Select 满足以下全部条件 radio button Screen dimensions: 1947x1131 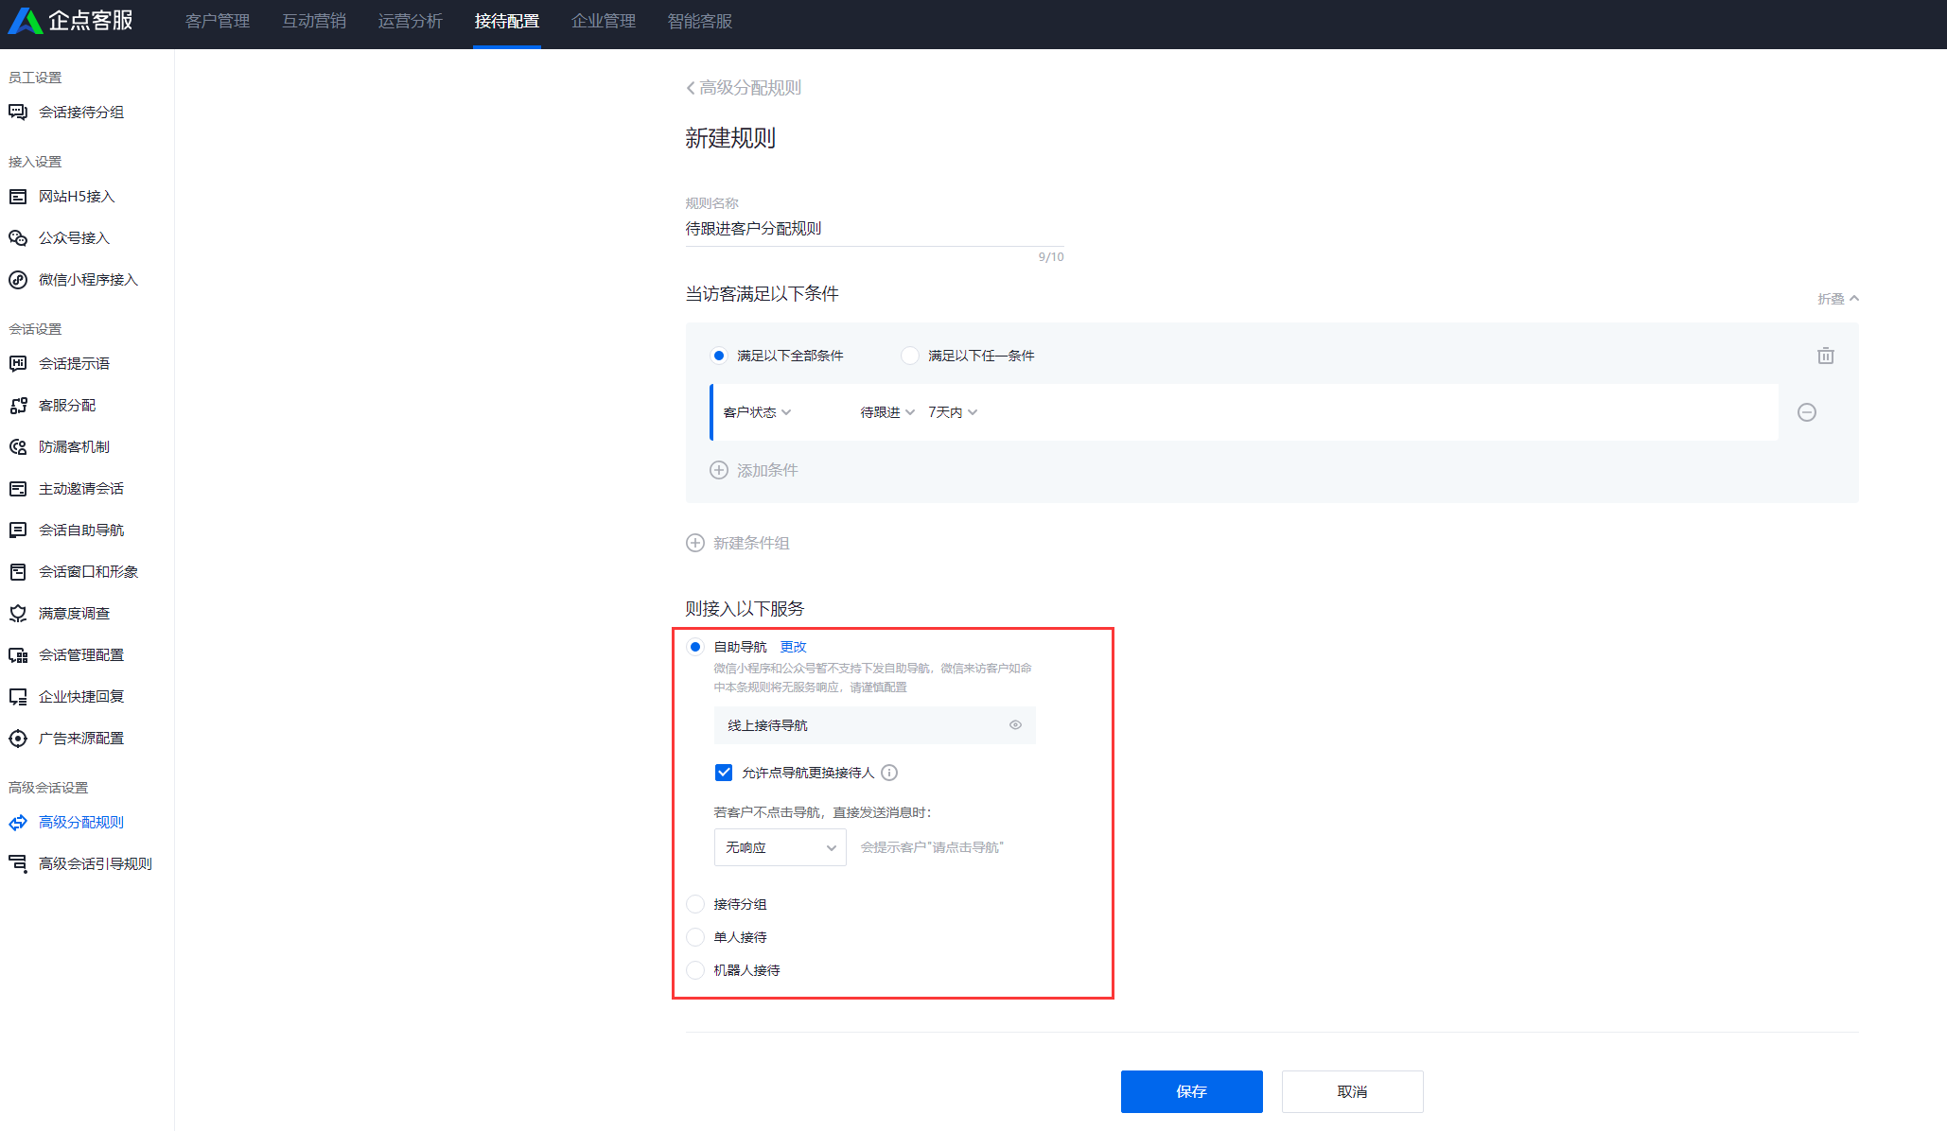coord(719,356)
